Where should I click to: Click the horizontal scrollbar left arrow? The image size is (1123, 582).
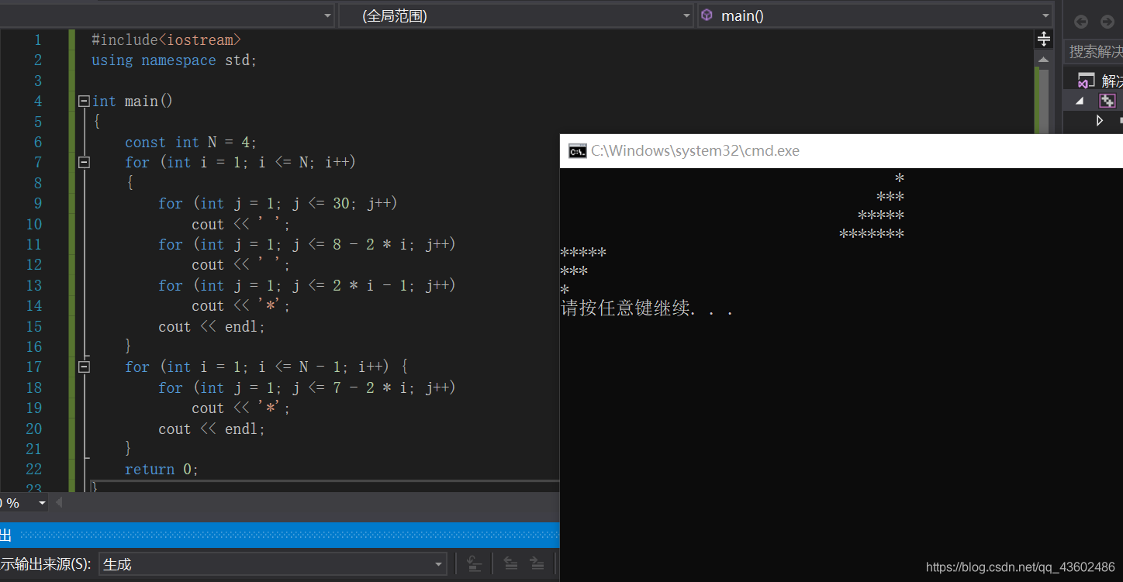pyautogui.click(x=59, y=502)
